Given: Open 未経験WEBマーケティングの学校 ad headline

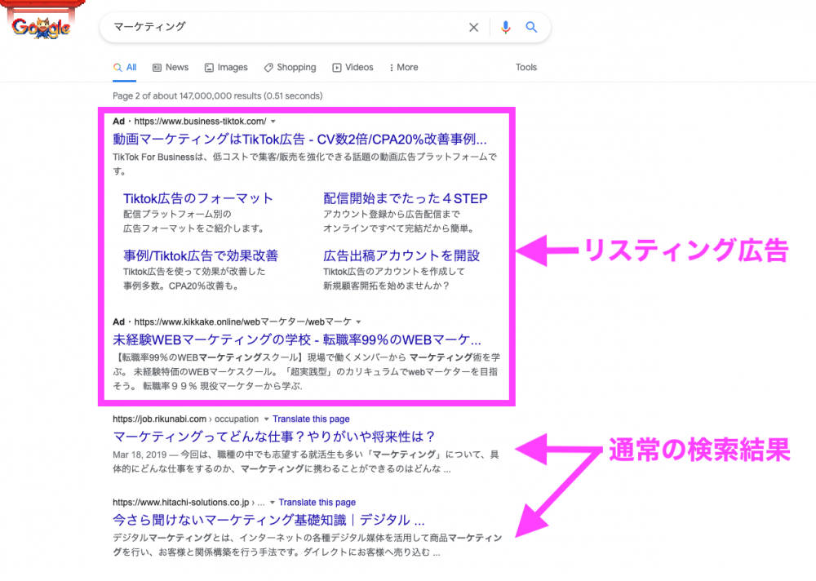Looking at the screenshot, I should coord(297,340).
